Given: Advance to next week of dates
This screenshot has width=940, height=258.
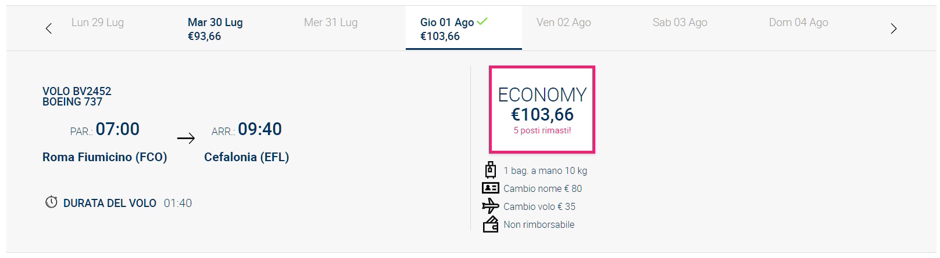Looking at the screenshot, I should pos(893,28).
